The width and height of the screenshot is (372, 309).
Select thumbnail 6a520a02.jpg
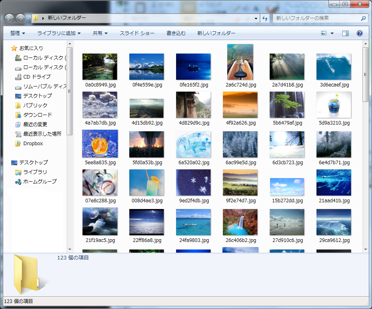point(194,144)
